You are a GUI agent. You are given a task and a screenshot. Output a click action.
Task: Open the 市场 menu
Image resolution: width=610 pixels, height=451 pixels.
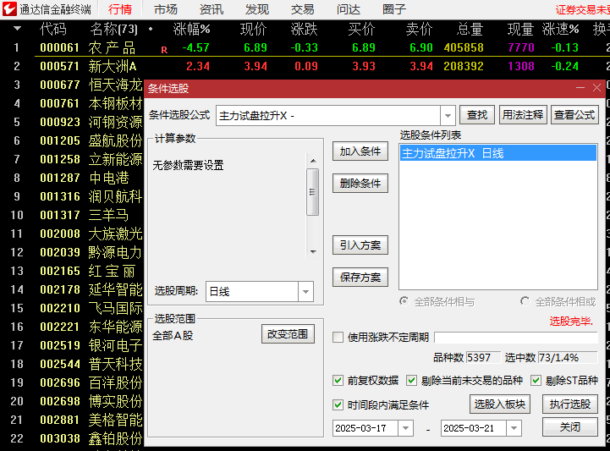tap(165, 9)
